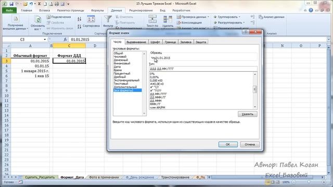Viewport: 333px width, 187px height.
Task: Open the Undo history dropdown arrow
Action: (35, 4)
